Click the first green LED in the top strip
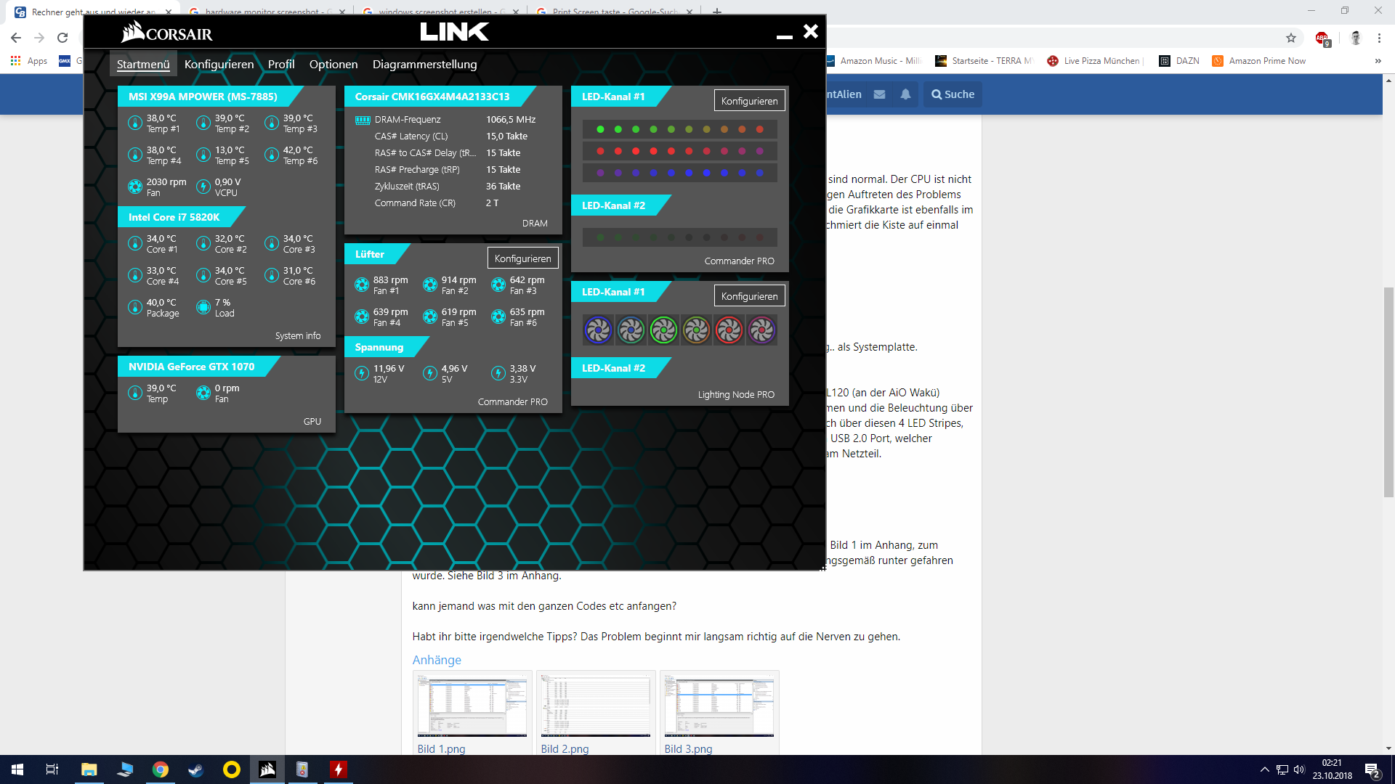Image resolution: width=1395 pixels, height=784 pixels. click(x=600, y=129)
